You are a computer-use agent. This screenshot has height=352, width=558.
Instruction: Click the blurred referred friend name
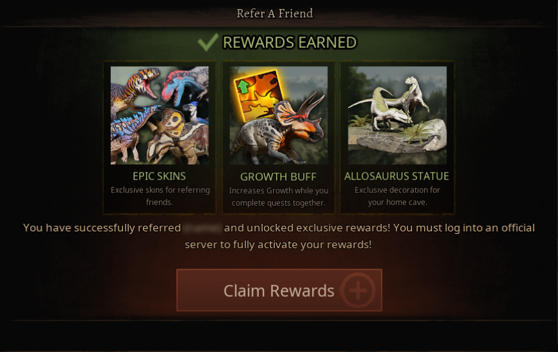202,228
